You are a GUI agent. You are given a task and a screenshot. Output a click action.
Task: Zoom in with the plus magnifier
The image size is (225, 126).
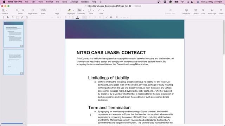23,10
